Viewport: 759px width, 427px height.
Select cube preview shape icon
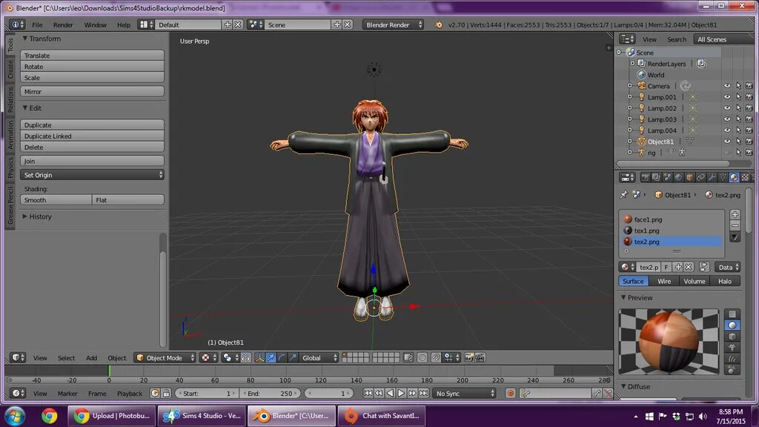click(x=732, y=337)
